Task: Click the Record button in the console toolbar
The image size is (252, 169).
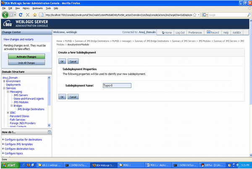Action: coord(213,32)
